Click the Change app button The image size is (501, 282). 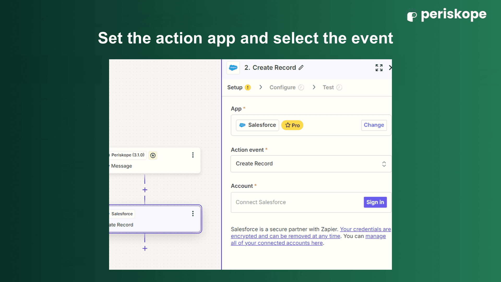374,125
